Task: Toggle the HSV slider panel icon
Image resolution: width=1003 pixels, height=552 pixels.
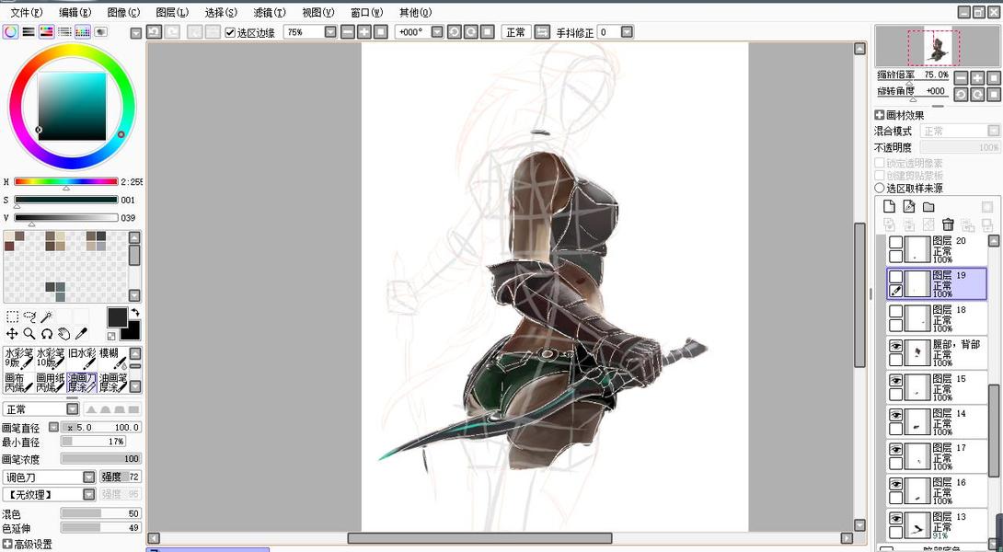Action: (47, 31)
